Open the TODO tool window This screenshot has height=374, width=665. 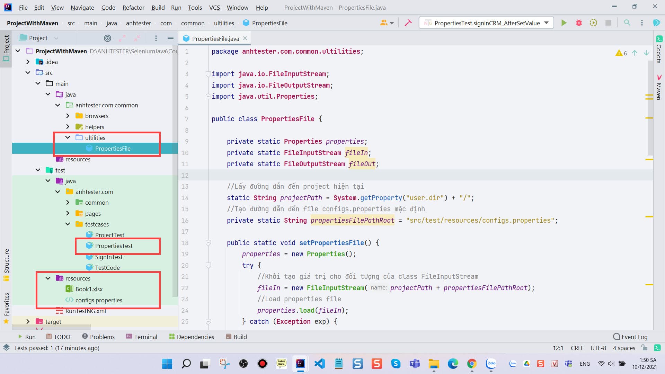pyautogui.click(x=58, y=337)
